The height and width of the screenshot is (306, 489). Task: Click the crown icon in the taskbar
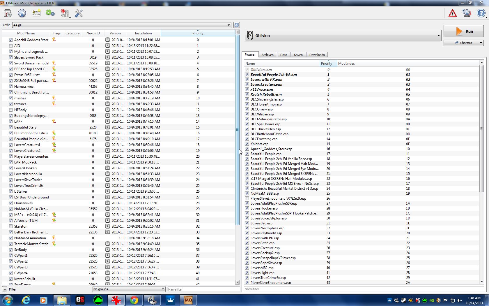tap(170, 300)
